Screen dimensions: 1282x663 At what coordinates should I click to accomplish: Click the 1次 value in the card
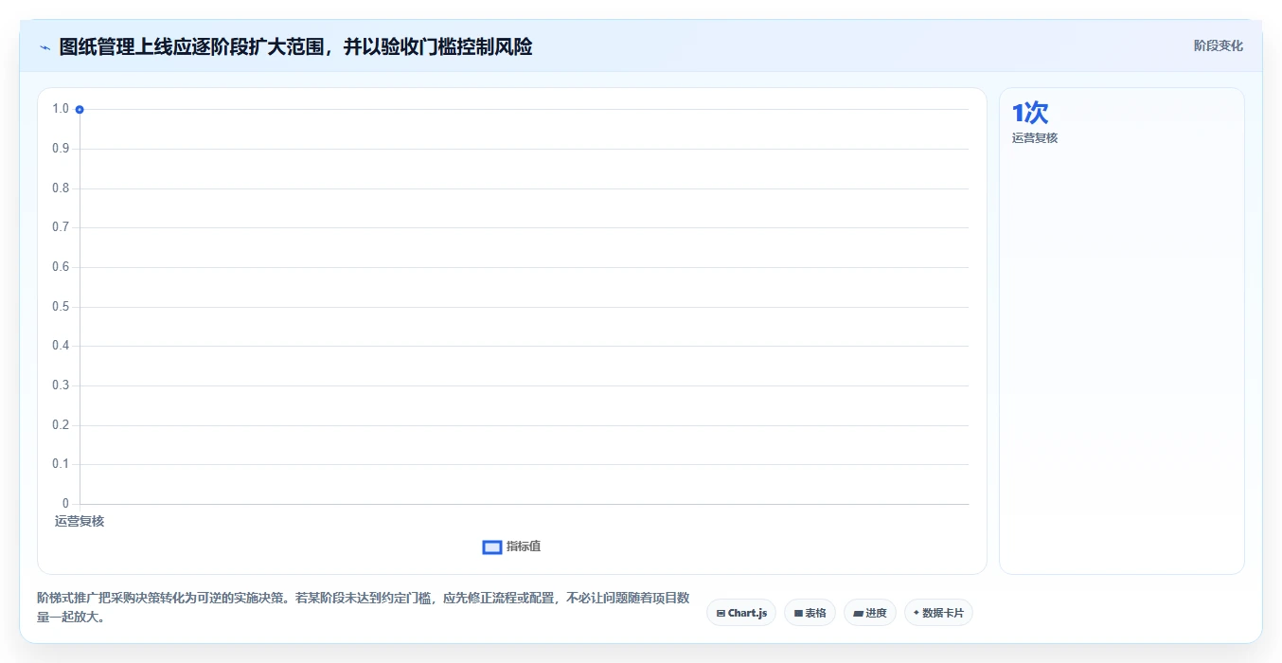click(1030, 113)
